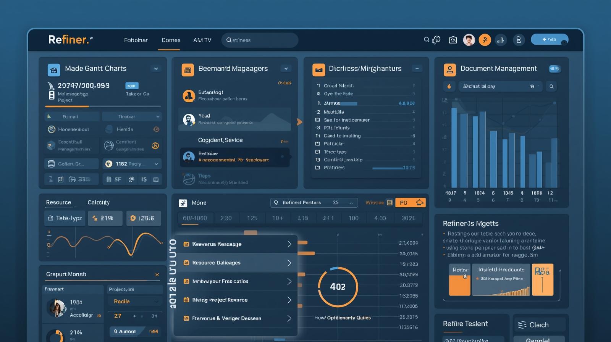611x342 pixels.
Task: Open the bar chart stats icon
Action: (x=501, y=40)
